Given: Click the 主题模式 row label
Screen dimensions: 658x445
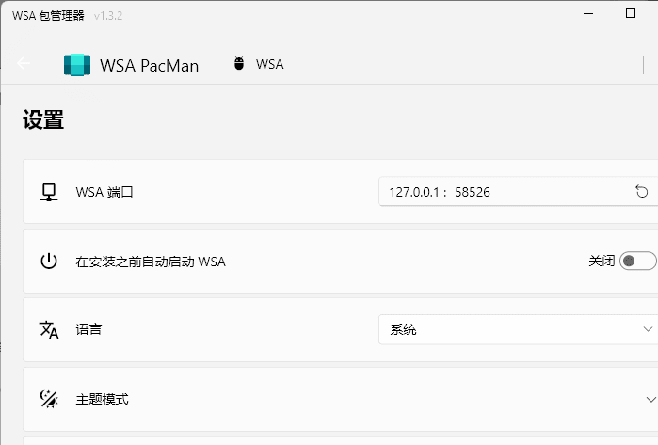Looking at the screenshot, I should pos(102,399).
